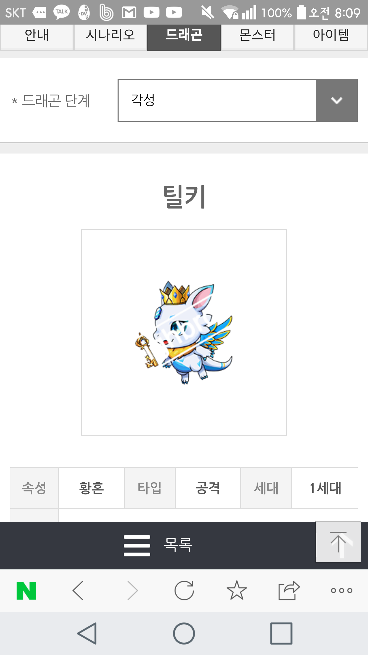Open the 아이템 tab
Screen dimensions: 368x655
click(x=331, y=36)
